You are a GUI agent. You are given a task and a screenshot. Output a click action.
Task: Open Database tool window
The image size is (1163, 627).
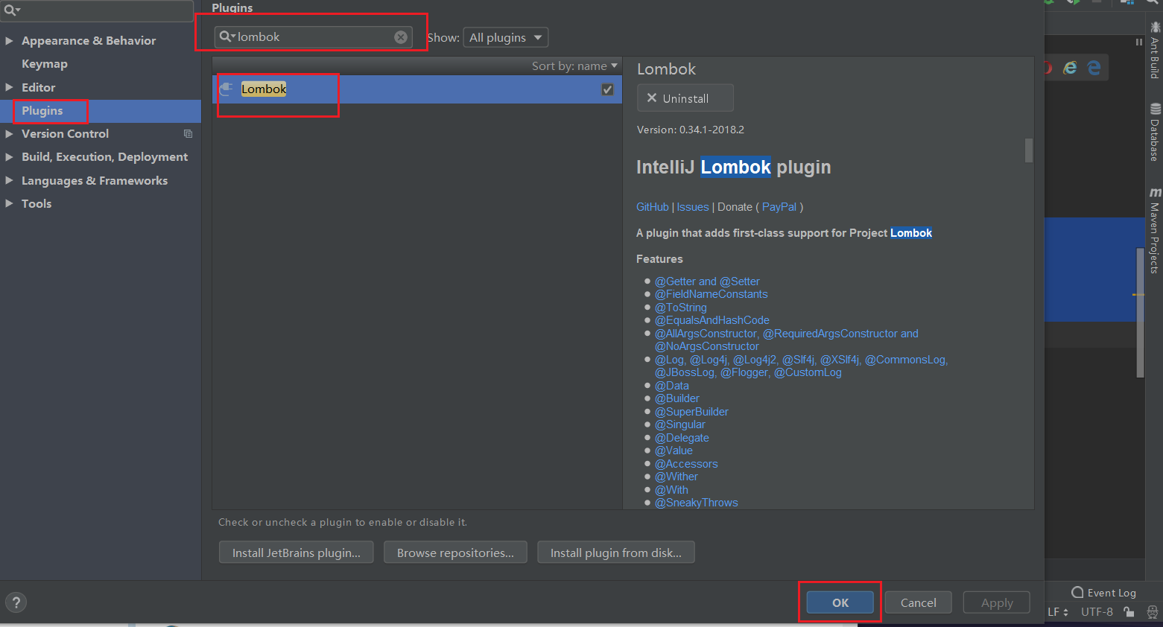[1155, 133]
